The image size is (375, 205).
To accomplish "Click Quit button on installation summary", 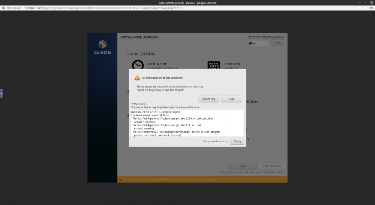I will (x=243, y=166).
